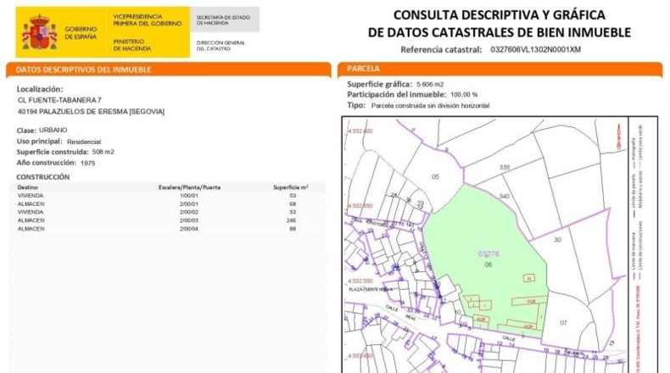Select built area value '508 m2'

[x=103, y=152]
